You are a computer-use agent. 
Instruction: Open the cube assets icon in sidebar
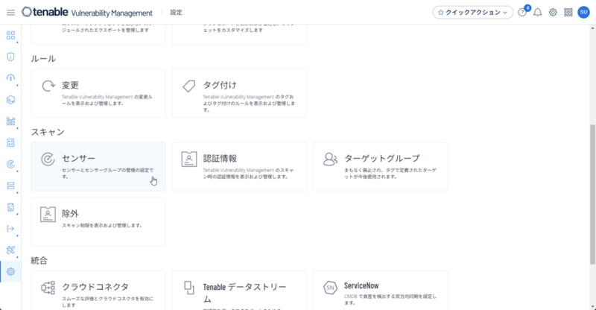tap(10, 100)
